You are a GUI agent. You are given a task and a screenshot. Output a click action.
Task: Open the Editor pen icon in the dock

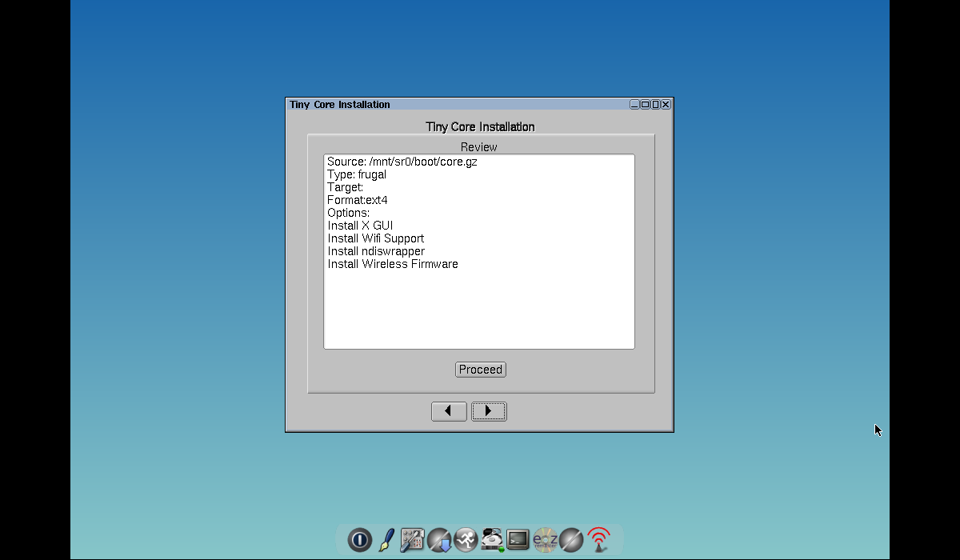[386, 540]
